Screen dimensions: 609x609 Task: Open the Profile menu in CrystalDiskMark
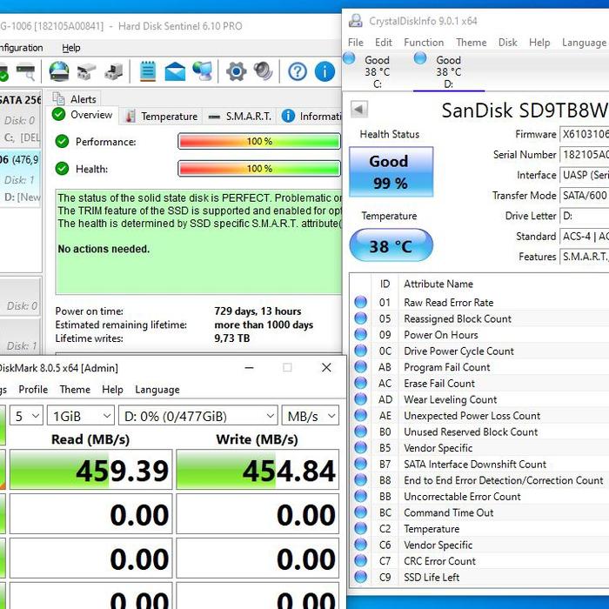(x=33, y=389)
